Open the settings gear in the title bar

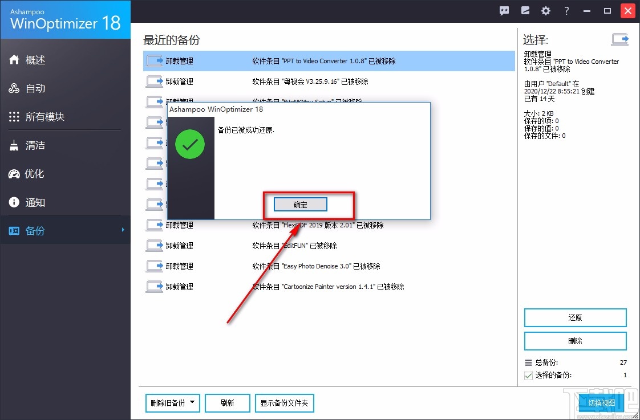click(545, 10)
